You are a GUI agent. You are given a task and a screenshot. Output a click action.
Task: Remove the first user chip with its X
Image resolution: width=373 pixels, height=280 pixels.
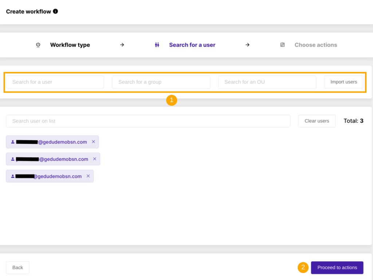coord(93,142)
